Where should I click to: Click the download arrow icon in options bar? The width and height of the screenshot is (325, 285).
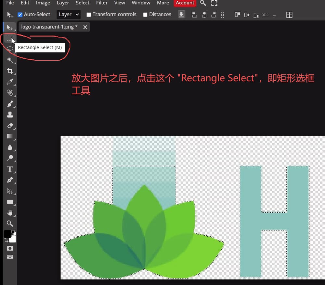point(181,15)
